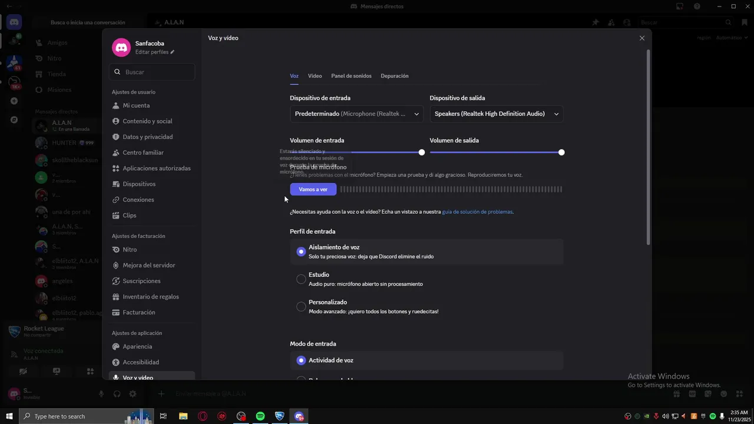The height and width of the screenshot is (424, 754).
Task: Select Actividad de voz input mode
Action: (426, 360)
